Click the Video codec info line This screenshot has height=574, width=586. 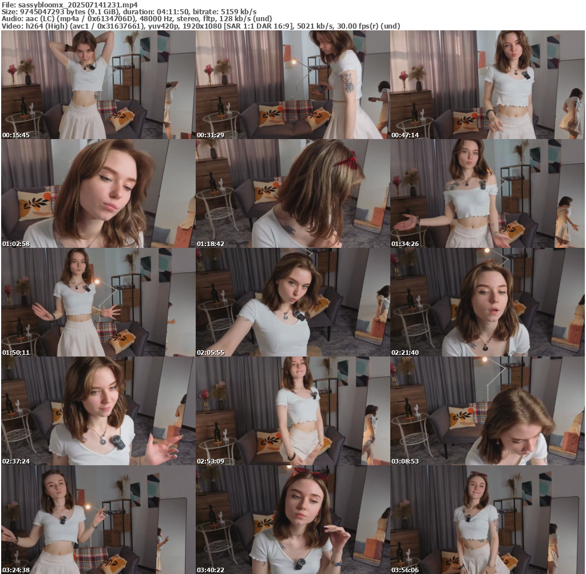200,26
